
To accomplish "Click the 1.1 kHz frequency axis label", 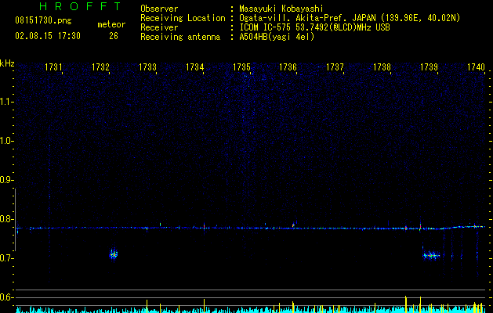I will (x=7, y=102).
